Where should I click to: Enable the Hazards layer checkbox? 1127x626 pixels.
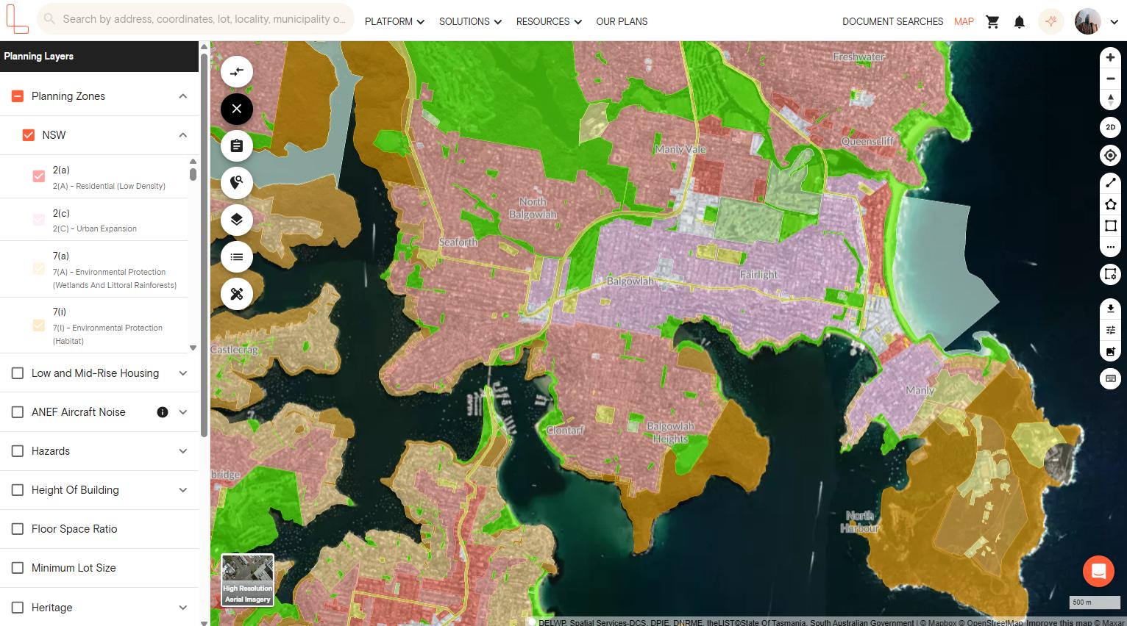(18, 451)
